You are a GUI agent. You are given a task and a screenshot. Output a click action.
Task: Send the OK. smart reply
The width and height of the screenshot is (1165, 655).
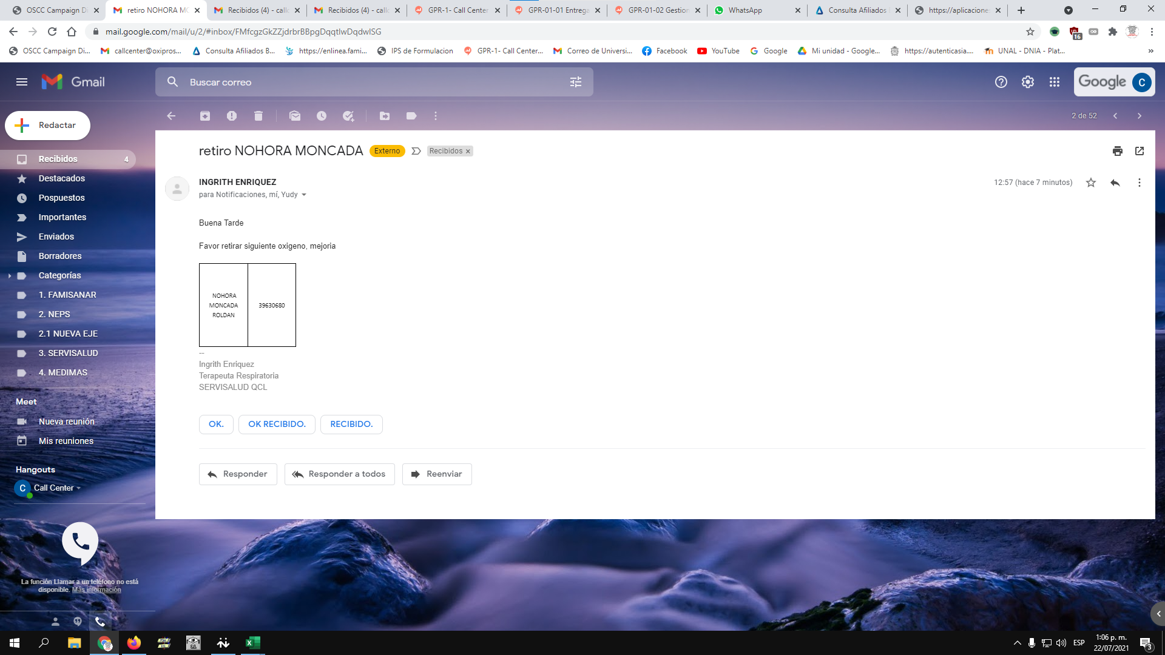click(216, 425)
